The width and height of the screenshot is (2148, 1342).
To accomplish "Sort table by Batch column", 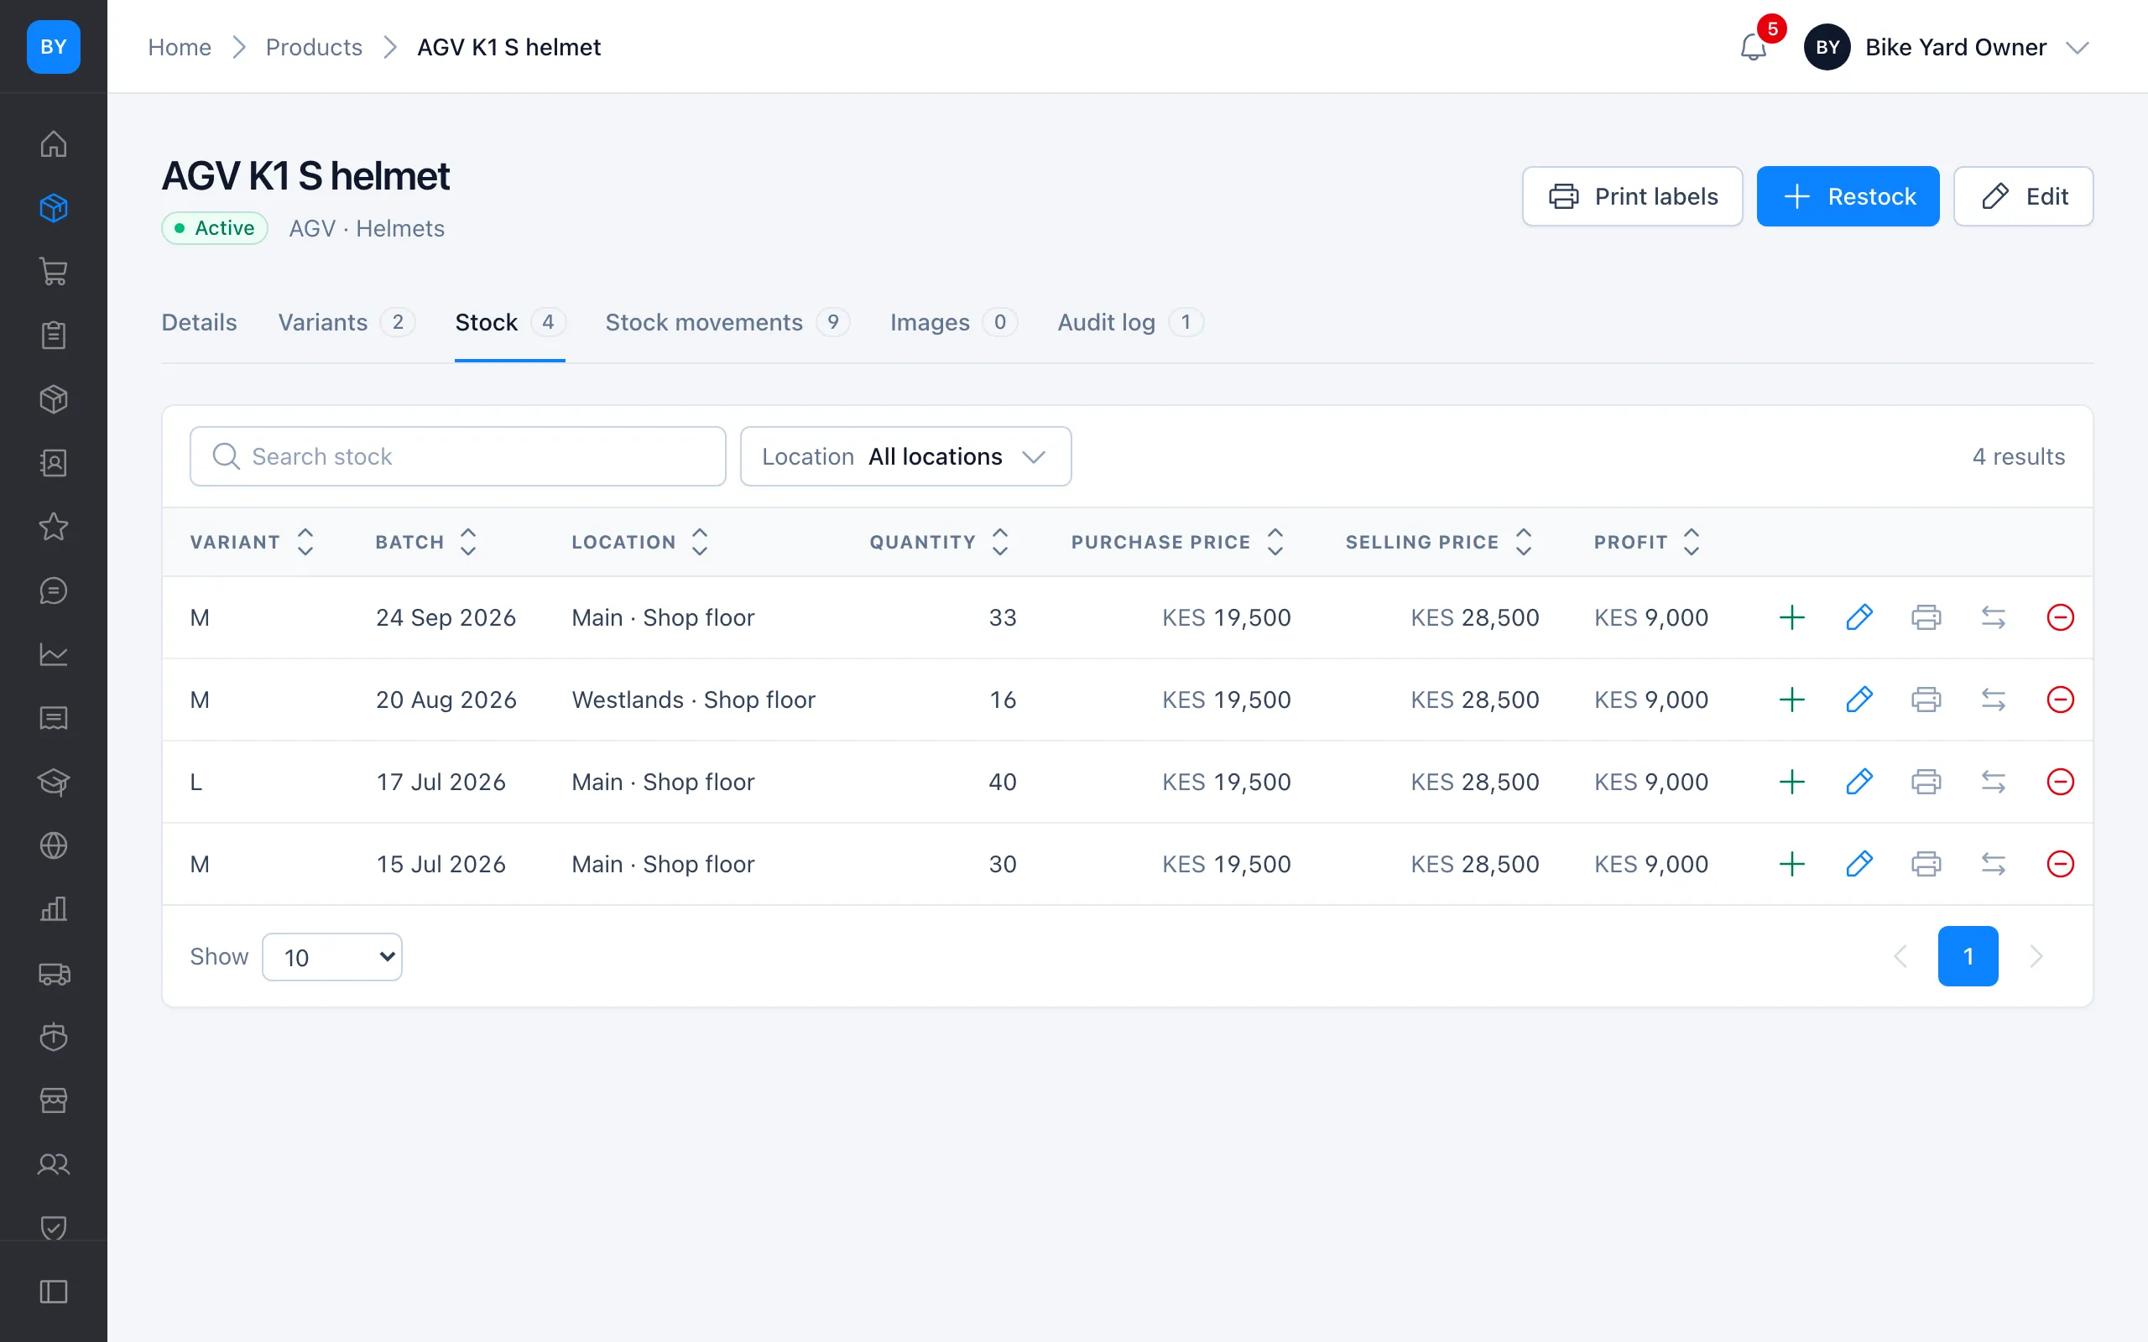I will coord(426,543).
